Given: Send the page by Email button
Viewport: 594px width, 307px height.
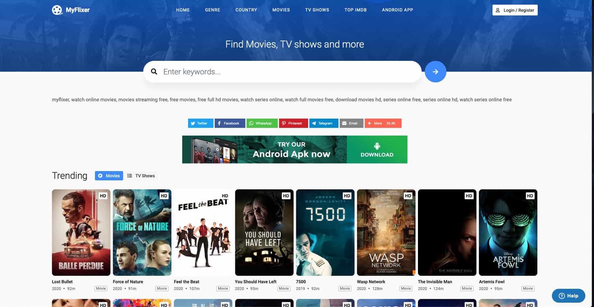Looking at the screenshot, I should click(x=351, y=123).
